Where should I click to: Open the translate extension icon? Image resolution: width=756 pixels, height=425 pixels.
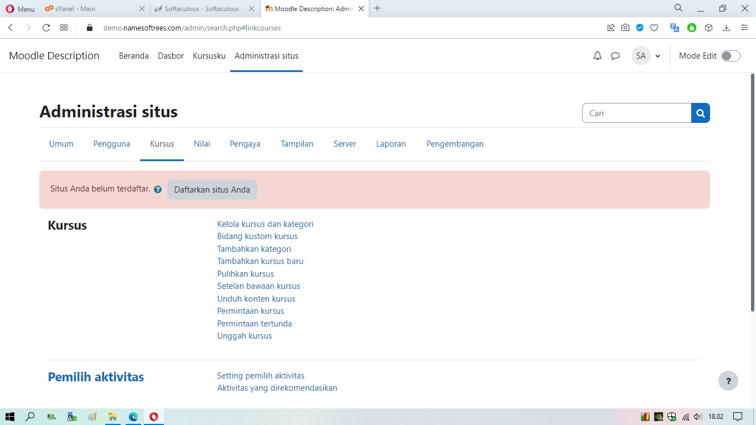point(675,28)
